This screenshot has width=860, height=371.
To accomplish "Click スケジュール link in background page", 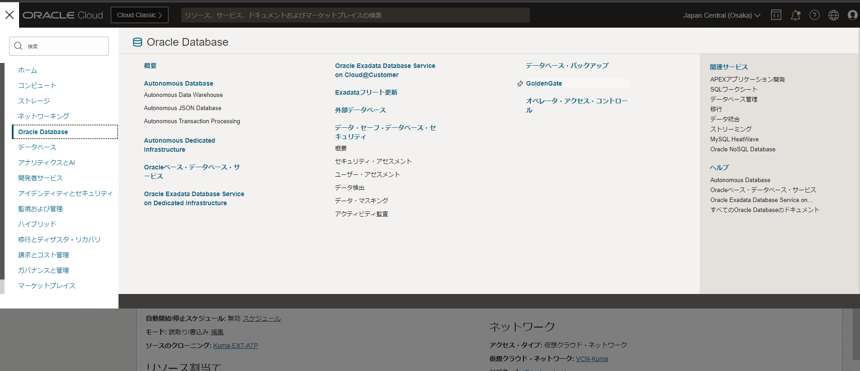I will [262, 318].
